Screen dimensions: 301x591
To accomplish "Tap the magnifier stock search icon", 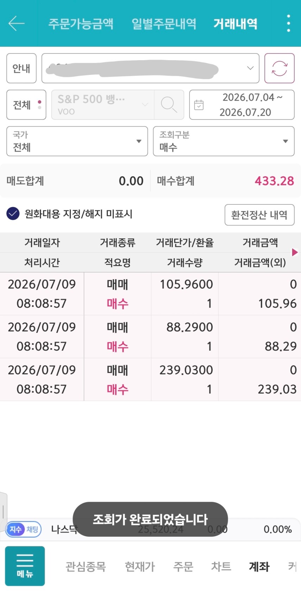I will point(169,105).
